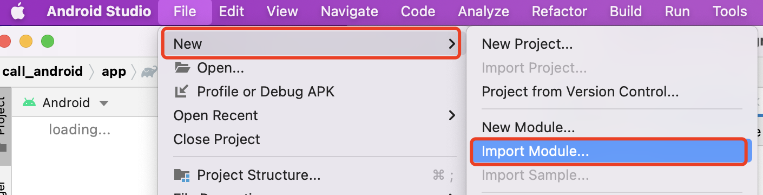Image resolution: width=763 pixels, height=195 pixels.
Task: Click the Gradle elephant icon in breadcrumb
Action: [149, 71]
